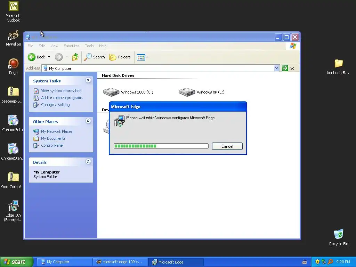The height and width of the screenshot is (267, 356).
Task: Select the Edge 109 Enterprise installer icon
Action: (x=13, y=211)
